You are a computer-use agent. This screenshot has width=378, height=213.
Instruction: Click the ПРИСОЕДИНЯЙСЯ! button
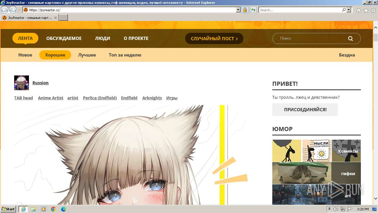point(305,109)
